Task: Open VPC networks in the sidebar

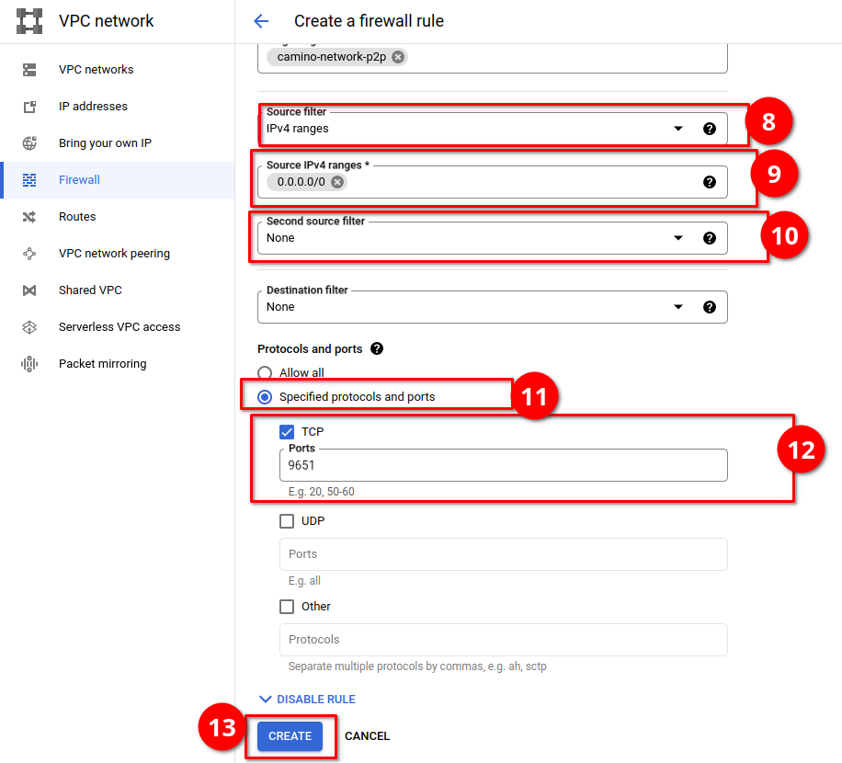Action: click(96, 70)
